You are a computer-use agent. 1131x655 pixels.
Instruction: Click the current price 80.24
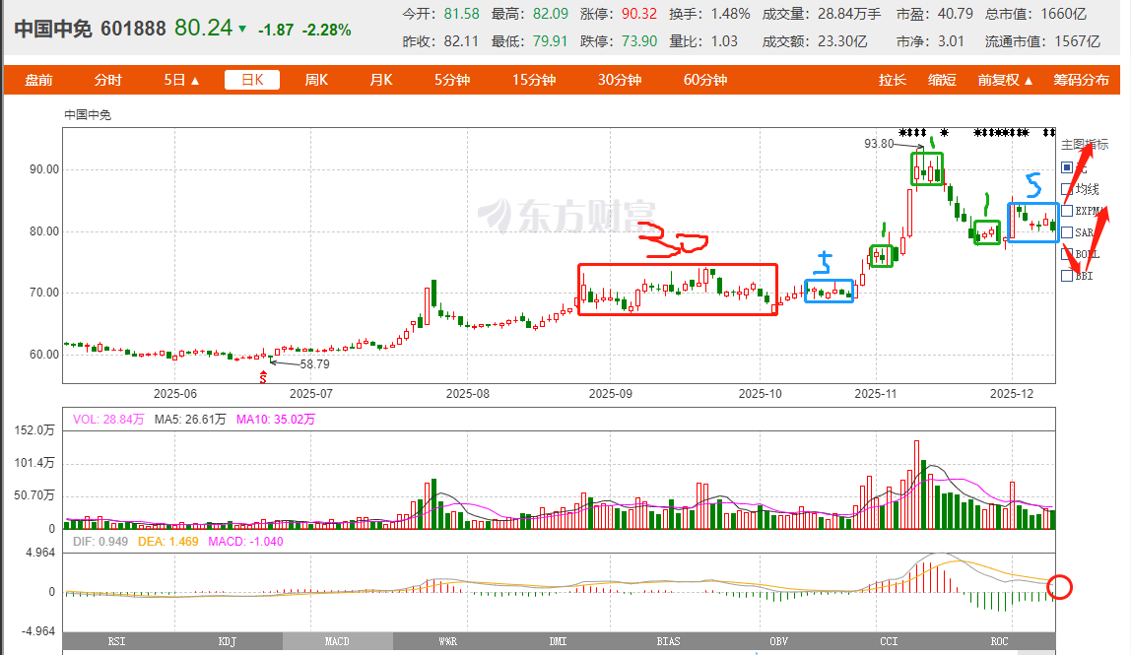203,29
